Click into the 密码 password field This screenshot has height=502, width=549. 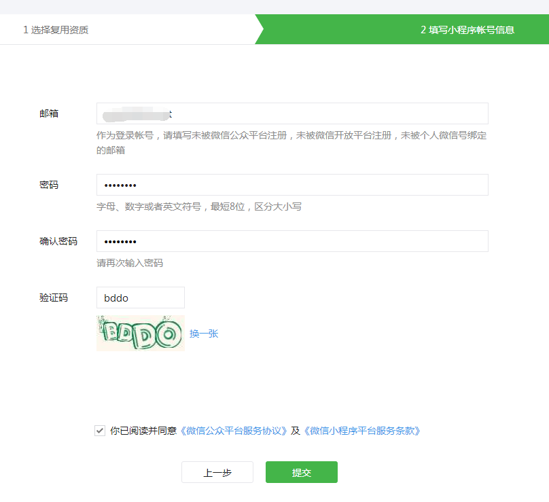(x=292, y=185)
